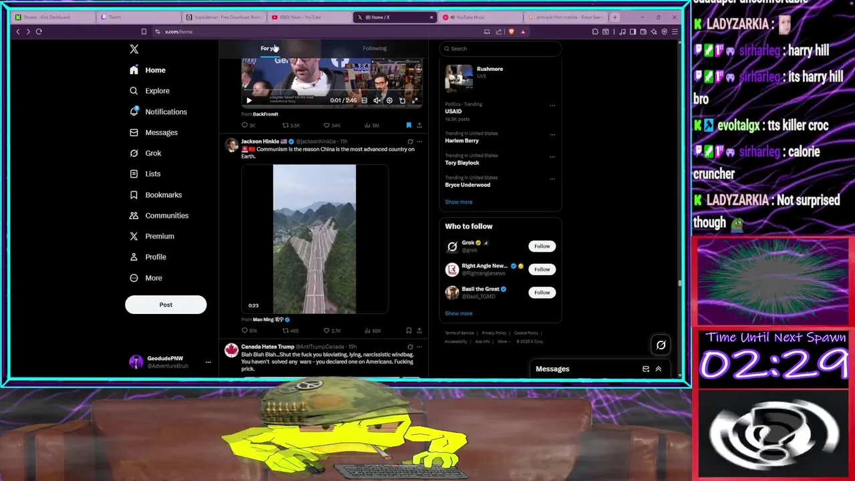The image size is (855, 481).
Task: Play the China highway video
Action: pyautogui.click(x=315, y=239)
